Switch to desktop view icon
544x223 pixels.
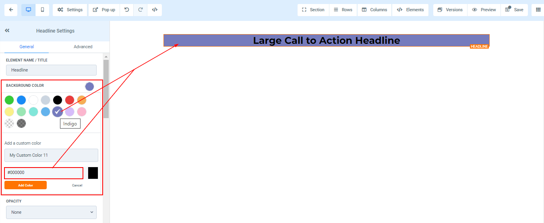[x=28, y=10]
